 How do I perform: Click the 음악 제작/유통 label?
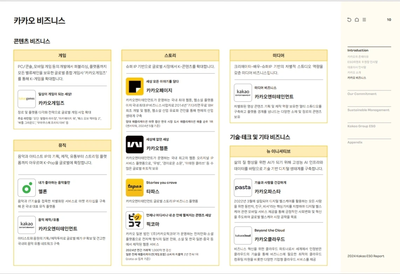pyautogui.click(x=49, y=220)
